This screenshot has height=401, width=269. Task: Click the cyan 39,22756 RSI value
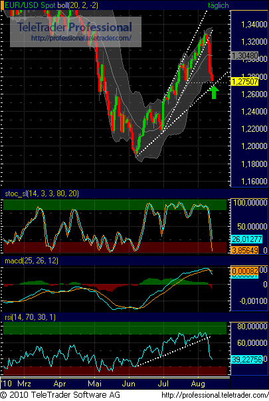coord(246,359)
